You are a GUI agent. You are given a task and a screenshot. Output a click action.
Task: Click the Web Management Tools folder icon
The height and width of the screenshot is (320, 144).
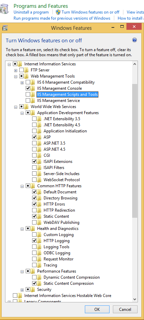(26, 76)
